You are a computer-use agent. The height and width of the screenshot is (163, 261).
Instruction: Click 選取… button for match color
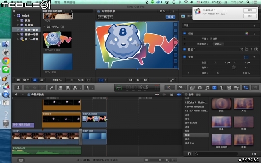pos(218,44)
